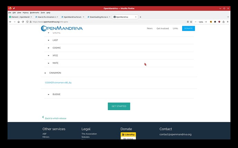Zoom out with the minus button
The width and height of the screenshot is (238, 148).
(196, 22)
